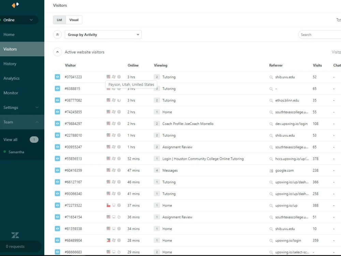This screenshot has width=341, height=256.
Task: Click the Visitor column header
Action: click(70, 65)
